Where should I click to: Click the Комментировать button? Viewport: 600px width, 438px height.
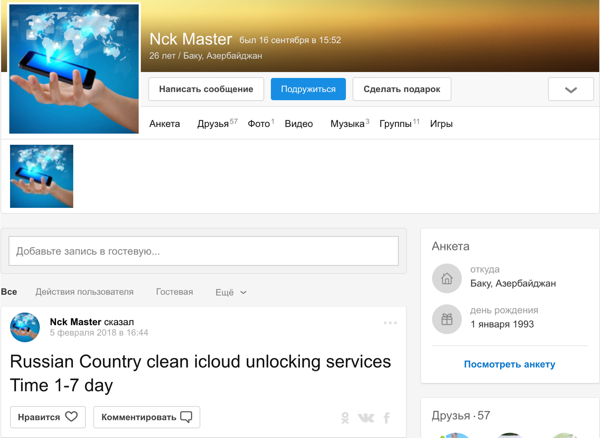[147, 417]
